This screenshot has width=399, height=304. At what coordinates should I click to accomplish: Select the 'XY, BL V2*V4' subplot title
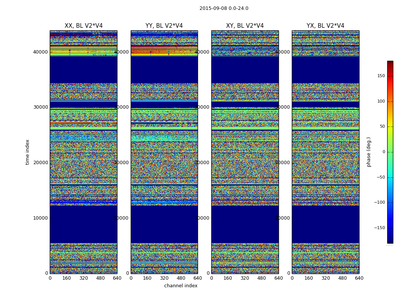[x=245, y=26]
